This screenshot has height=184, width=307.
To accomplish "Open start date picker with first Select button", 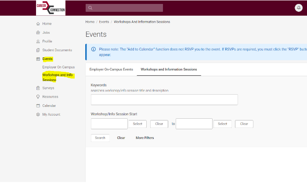I will [x=137, y=124].
